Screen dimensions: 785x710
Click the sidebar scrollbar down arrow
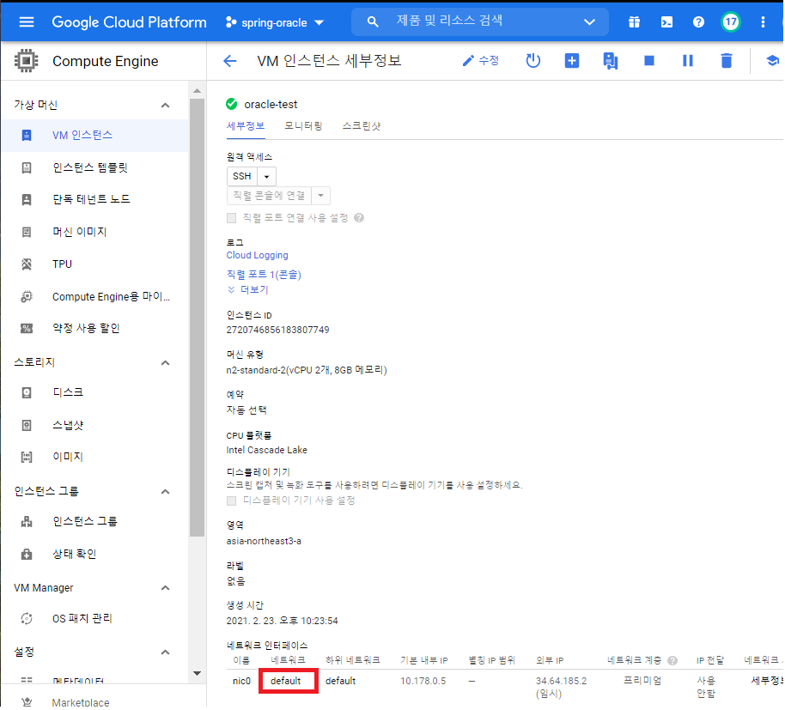tap(197, 673)
